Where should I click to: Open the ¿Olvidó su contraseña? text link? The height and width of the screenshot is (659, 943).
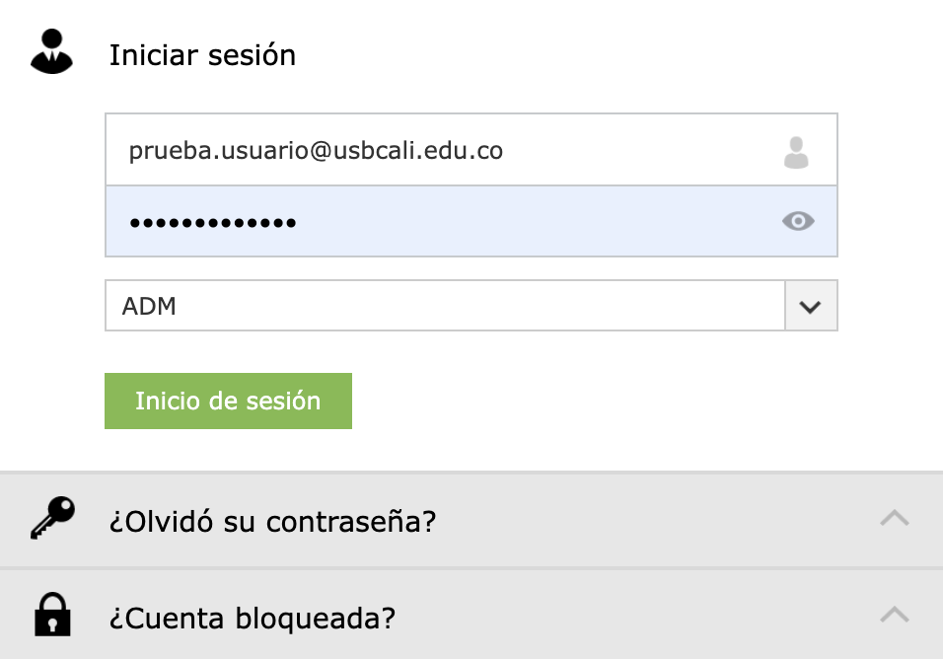coord(272,521)
